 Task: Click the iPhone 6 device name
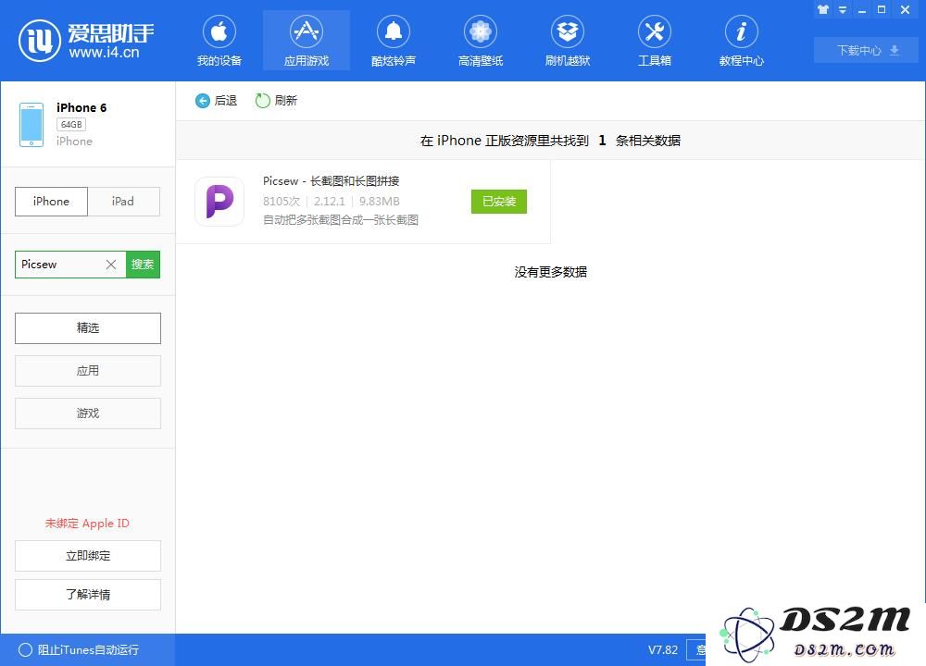point(81,107)
